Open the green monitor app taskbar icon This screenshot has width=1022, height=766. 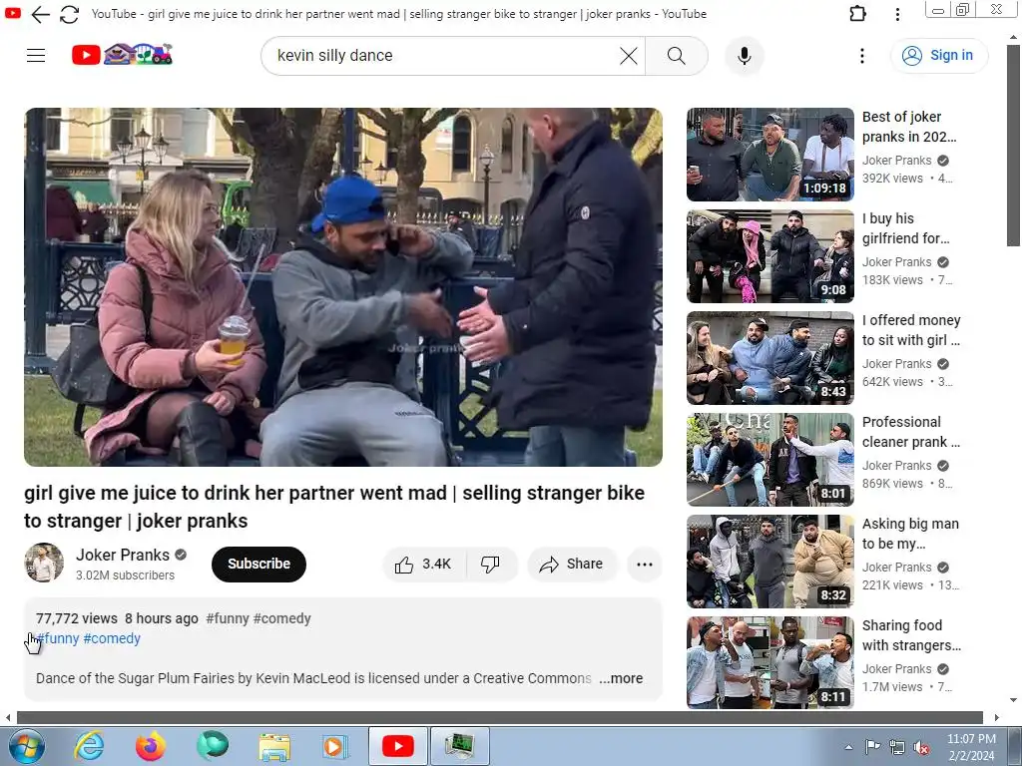pyautogui.click(x=459, y=746)
